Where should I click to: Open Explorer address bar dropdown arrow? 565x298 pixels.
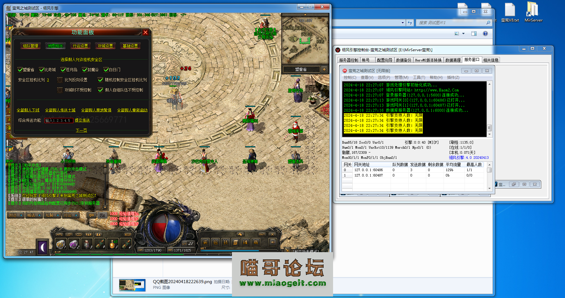click(402, 23)
